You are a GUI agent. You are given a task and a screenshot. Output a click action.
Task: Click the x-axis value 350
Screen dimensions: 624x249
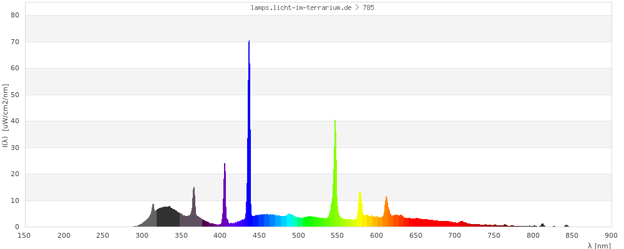coord(181,235)
